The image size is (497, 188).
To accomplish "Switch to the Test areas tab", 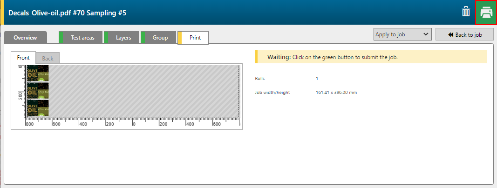I will [x=82, y=38].
